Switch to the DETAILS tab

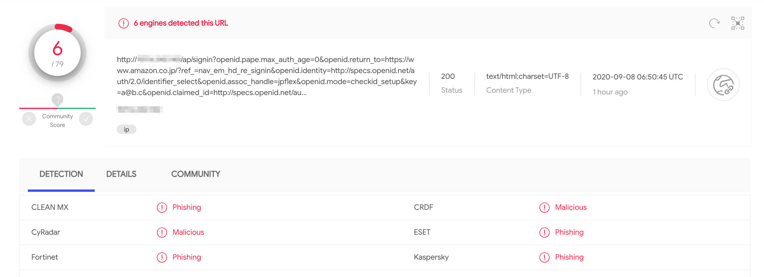click(121, 174)
